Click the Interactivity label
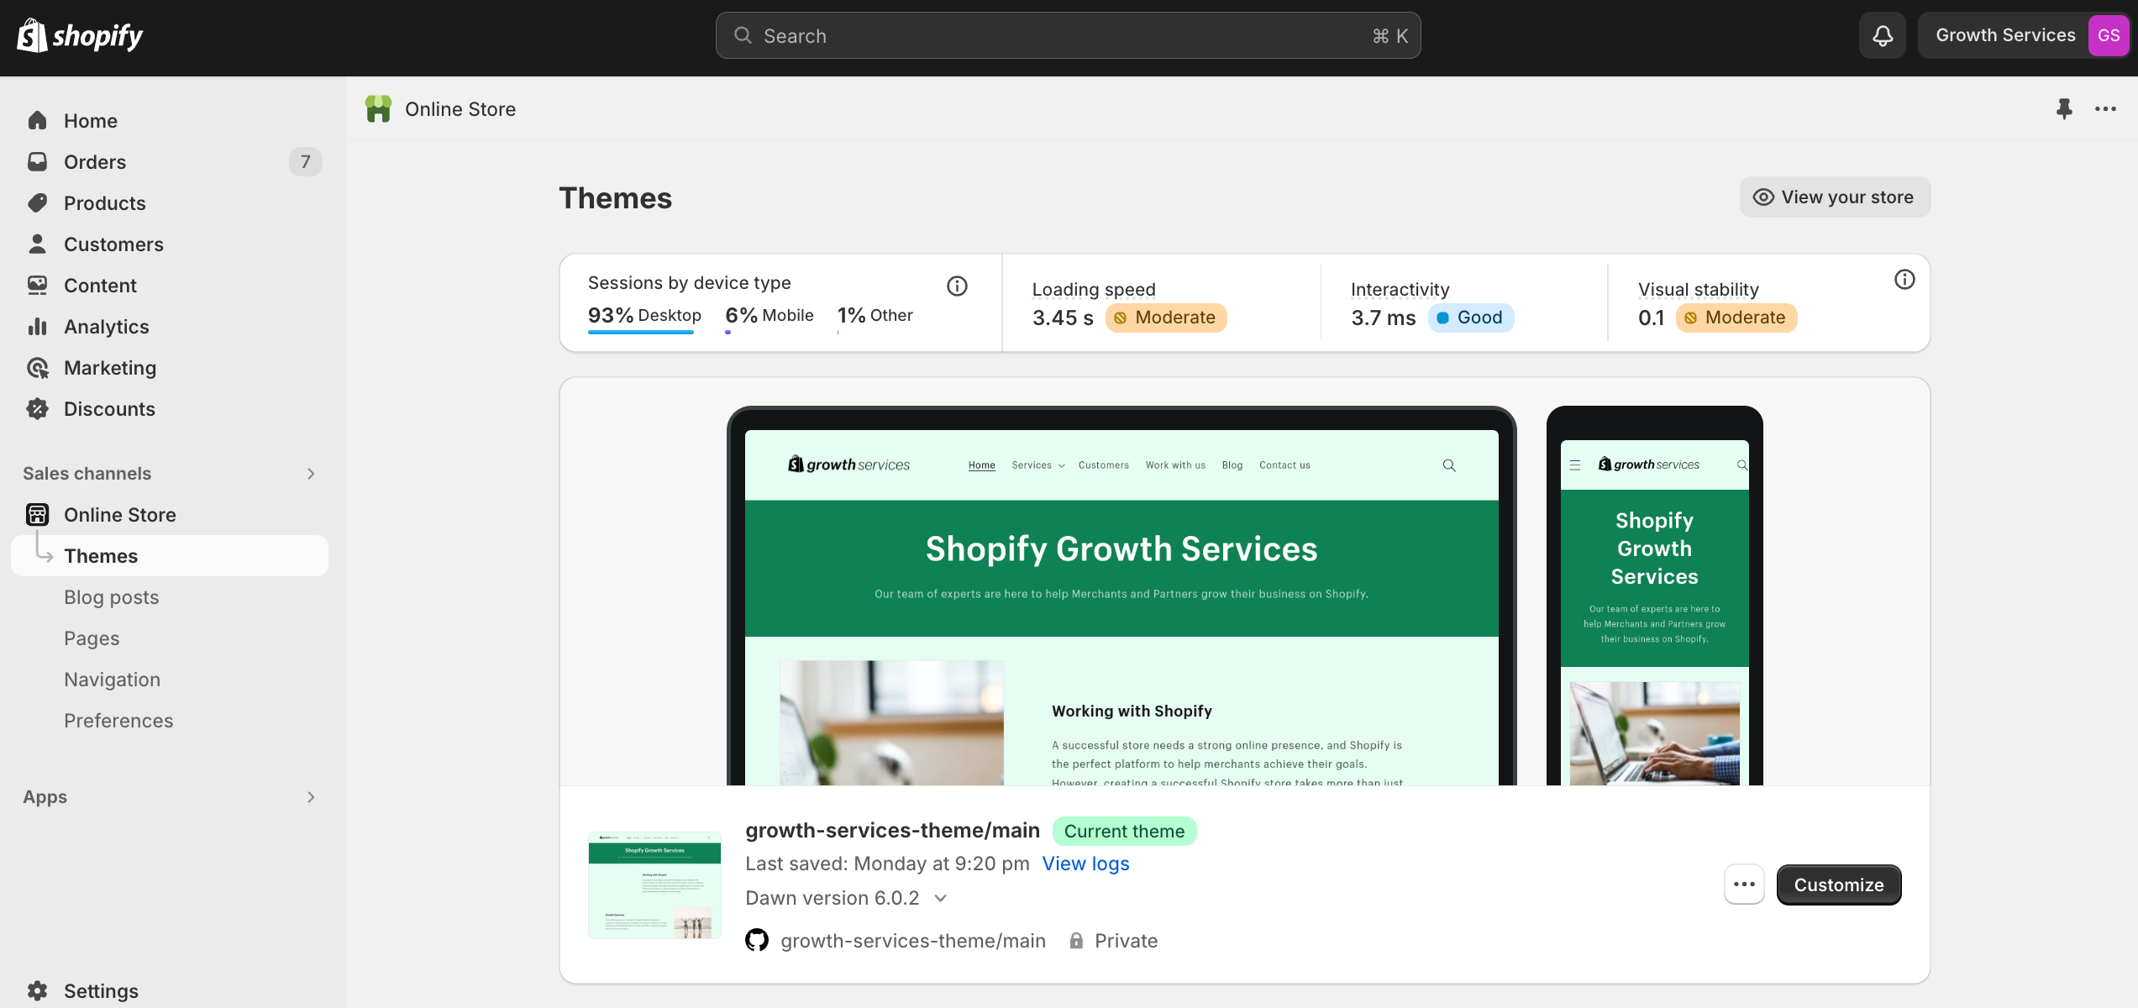This screenshot has height=1008, width=2138. [1400, 289]
